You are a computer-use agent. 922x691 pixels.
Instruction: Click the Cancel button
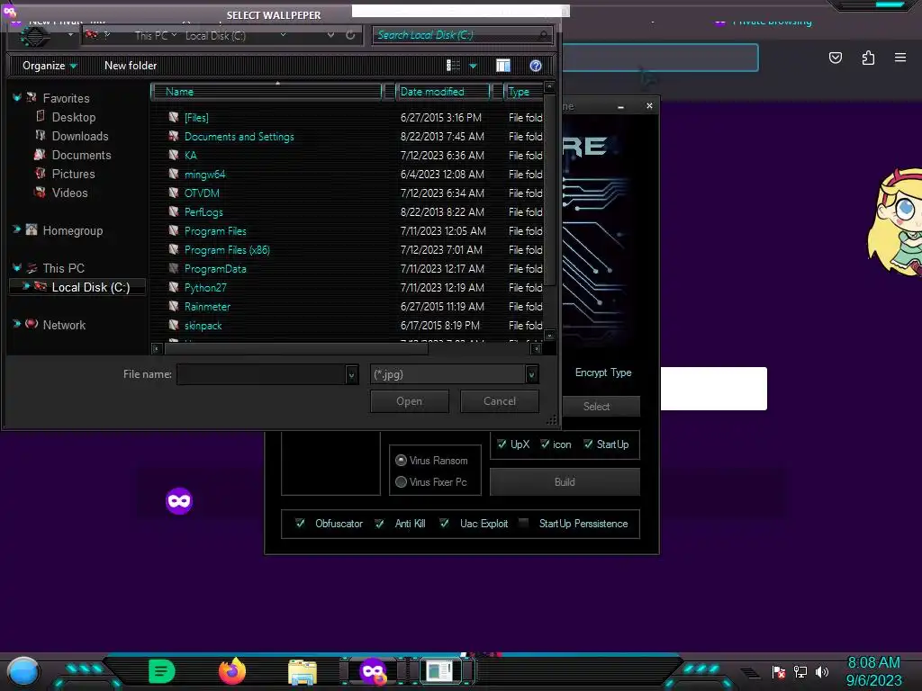click(x=499, y=401)
